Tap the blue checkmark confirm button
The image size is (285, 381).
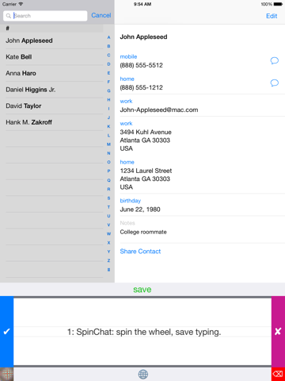[6, 331]
